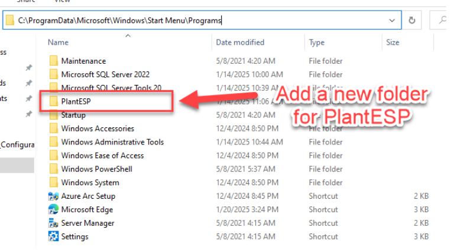Click the search magnifier icon
This screenshot has width=454, height=250.
click(442, 20)
